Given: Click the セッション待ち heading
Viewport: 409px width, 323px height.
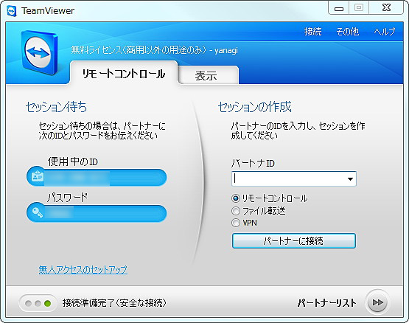Looking at the screenshot, I should point(56,107).
